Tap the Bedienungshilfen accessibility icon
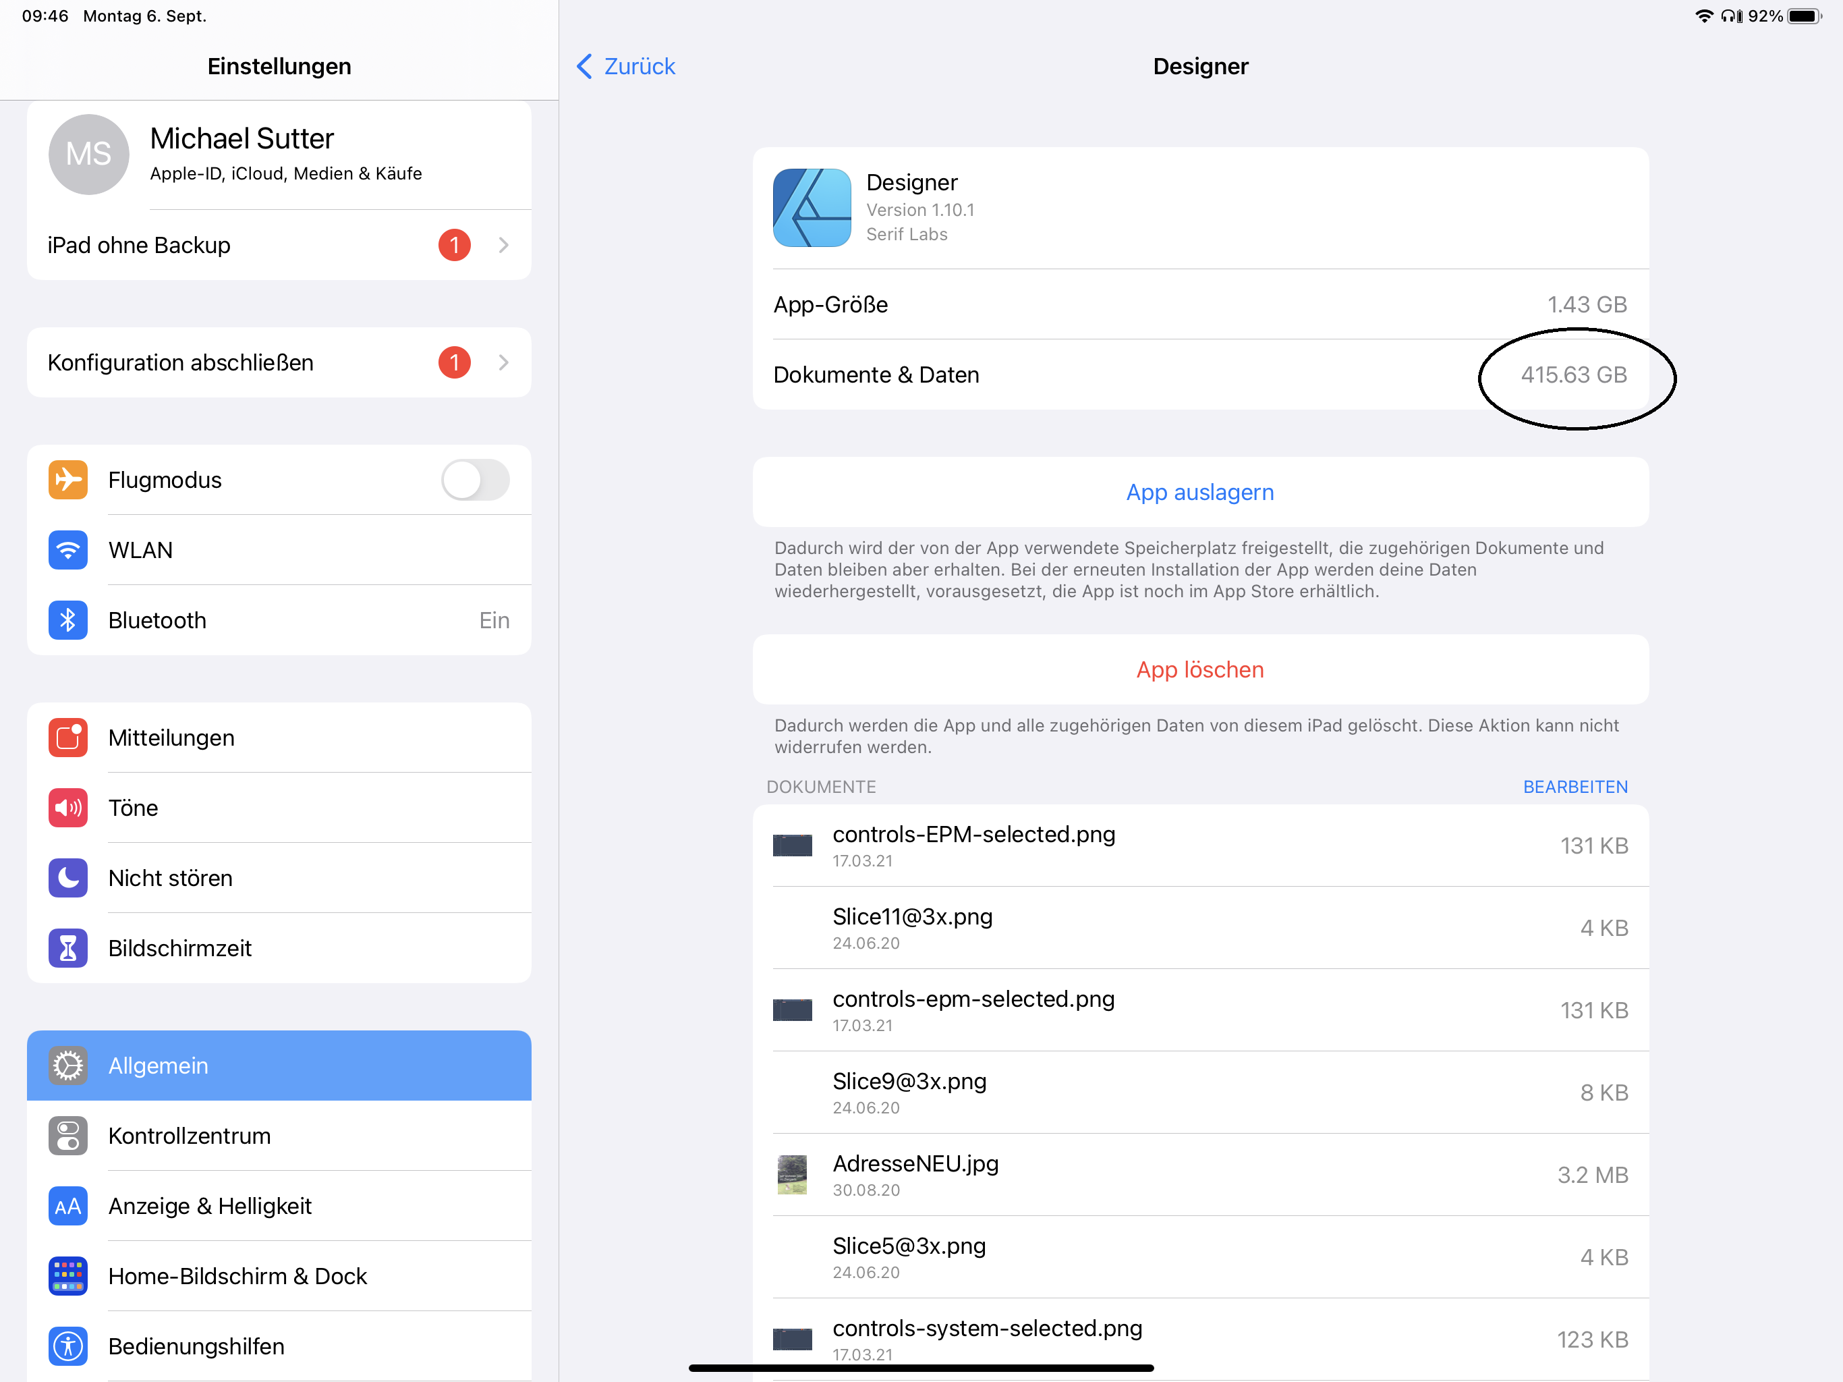 click(x=67, y=1346)
